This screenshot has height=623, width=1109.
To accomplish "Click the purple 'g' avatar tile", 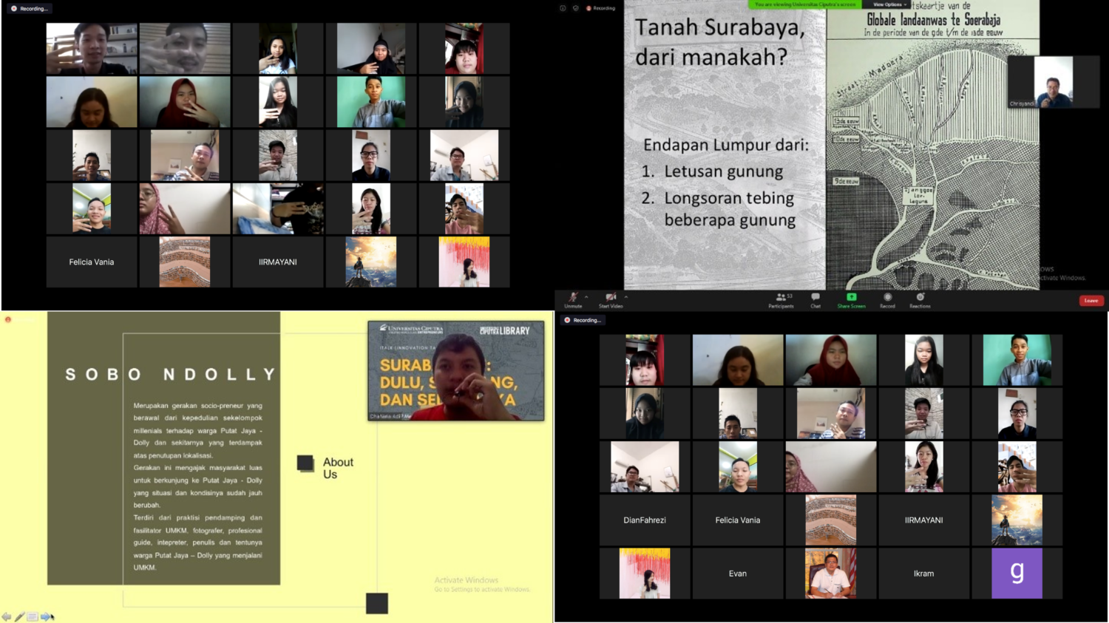I will (1017, 573).
